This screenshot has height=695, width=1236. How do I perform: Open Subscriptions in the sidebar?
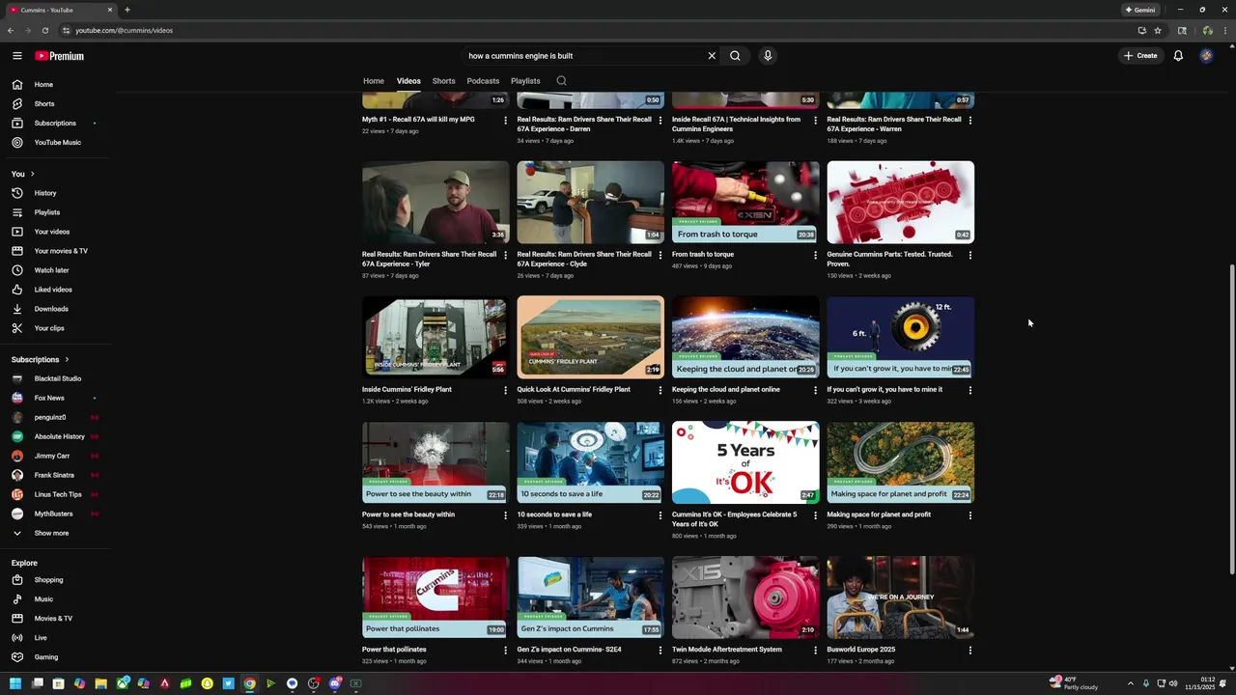point(54,123)
